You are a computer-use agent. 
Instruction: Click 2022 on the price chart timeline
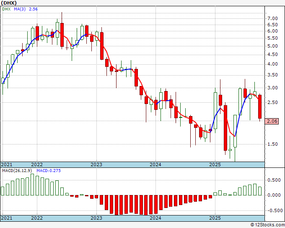[37, 165]
